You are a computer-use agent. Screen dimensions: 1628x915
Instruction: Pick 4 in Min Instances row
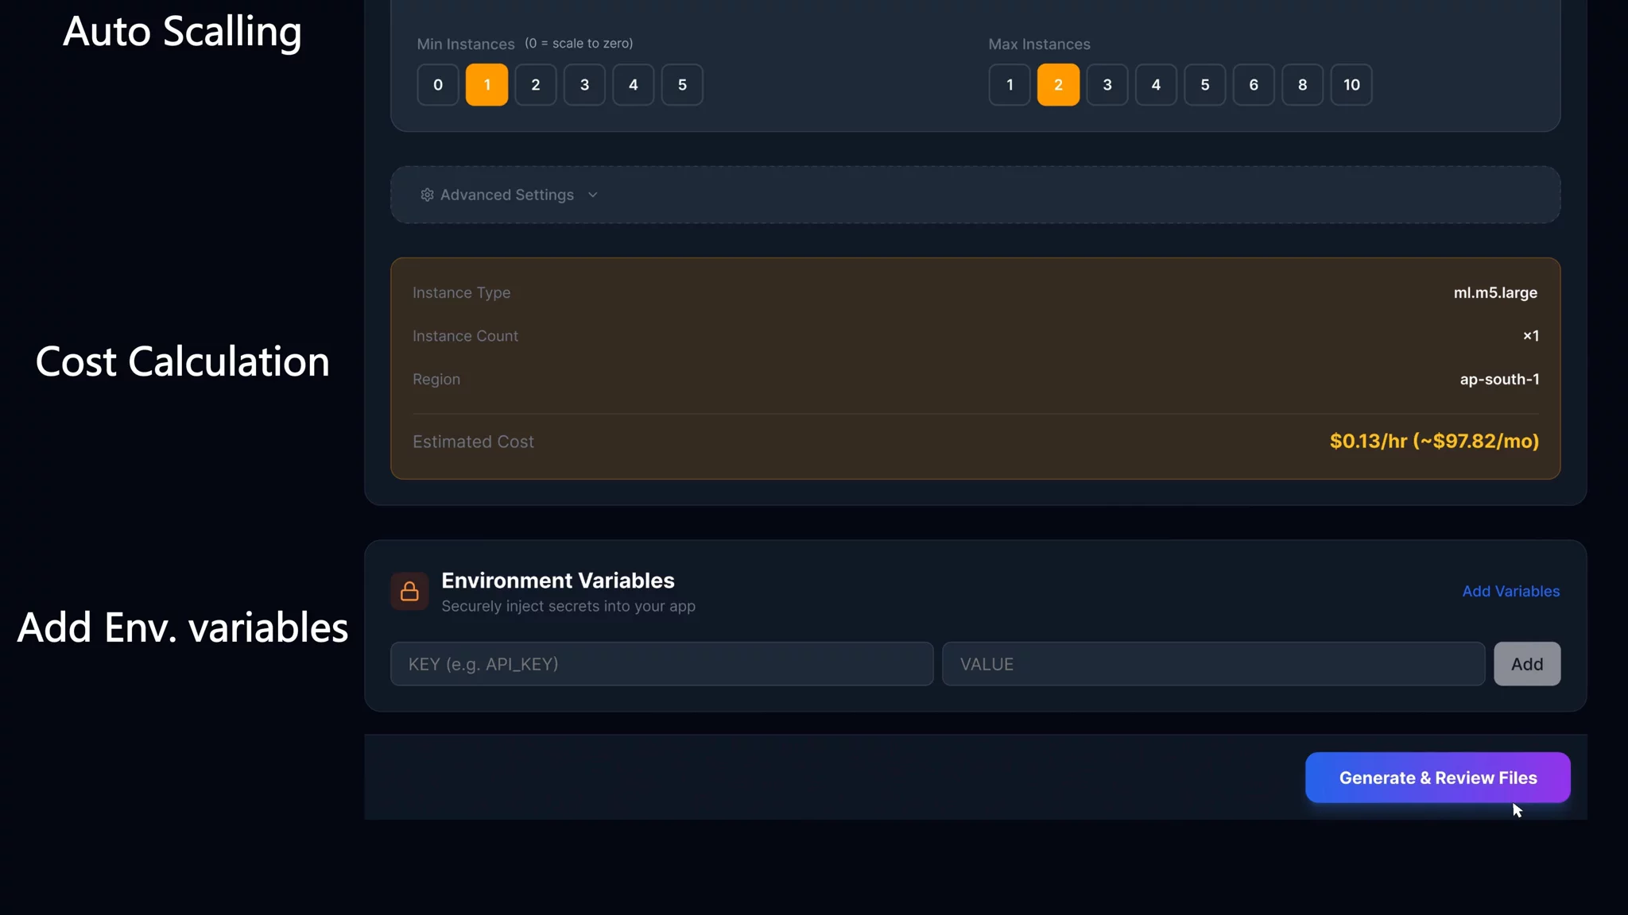click(633, 84)
